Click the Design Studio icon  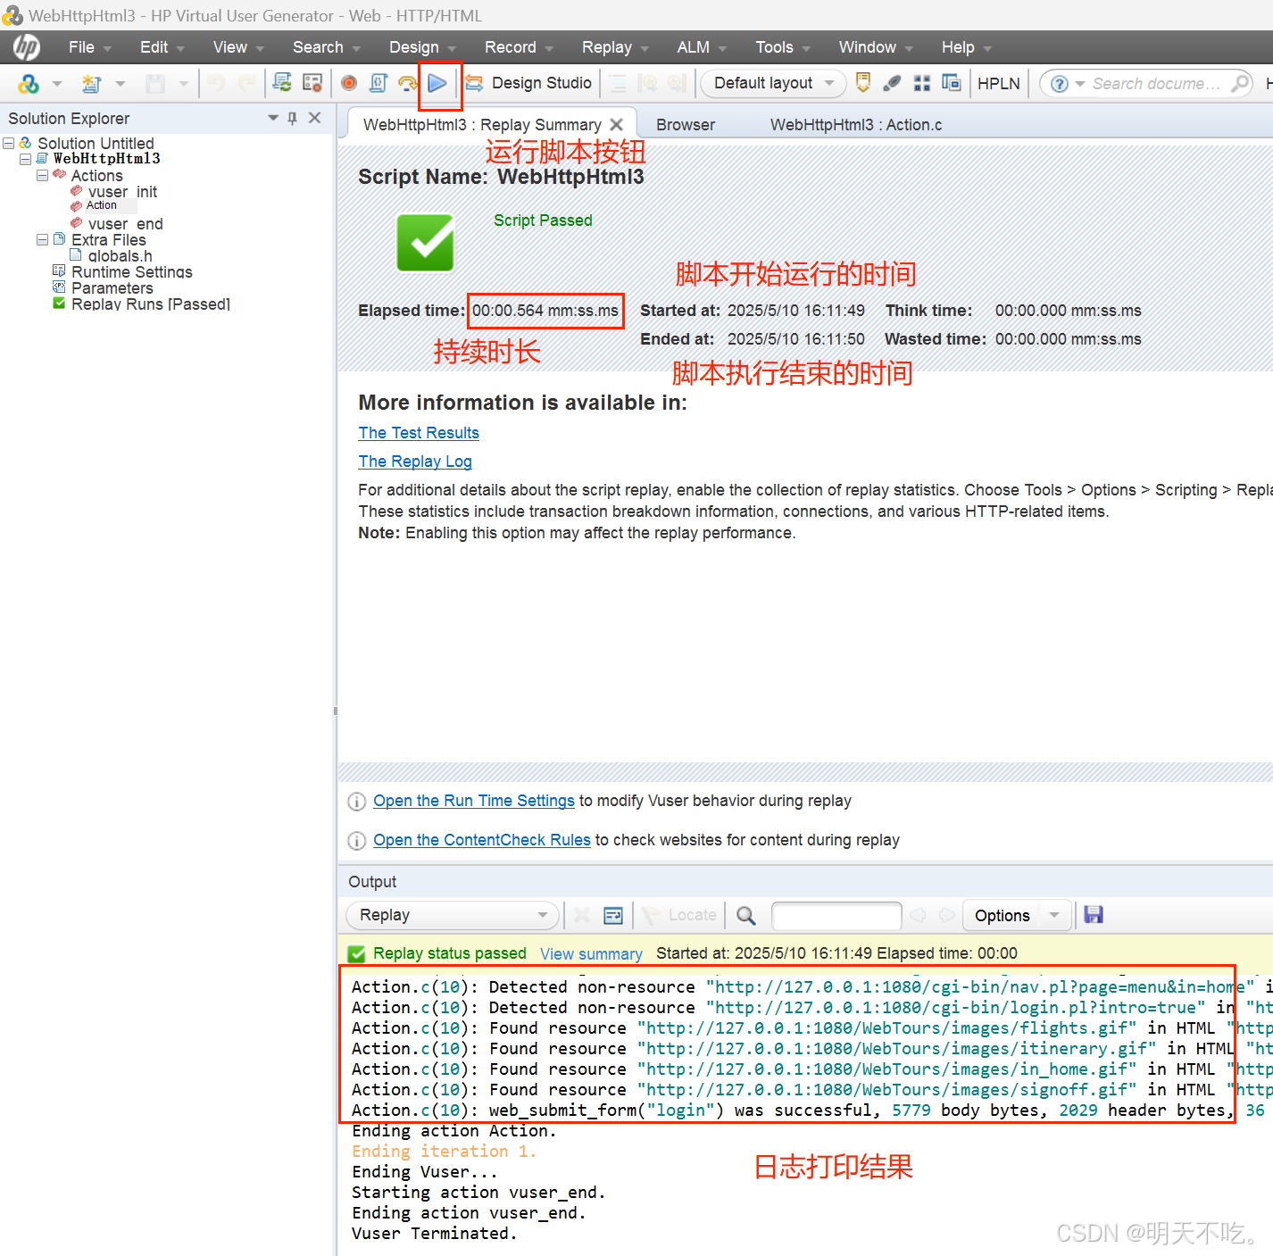(x=474, y=83)
